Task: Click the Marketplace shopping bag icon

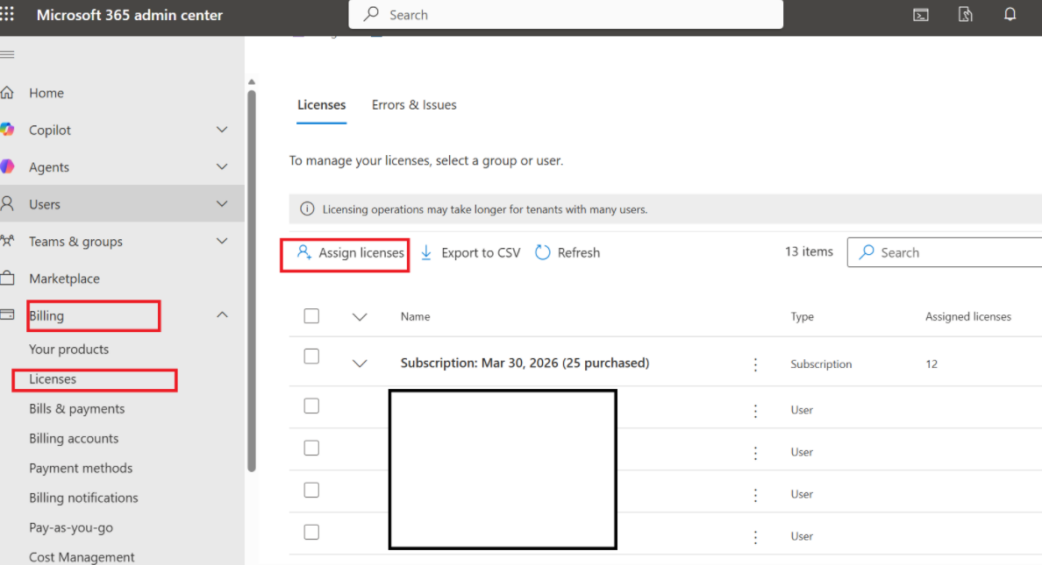Action: point(7,279)
